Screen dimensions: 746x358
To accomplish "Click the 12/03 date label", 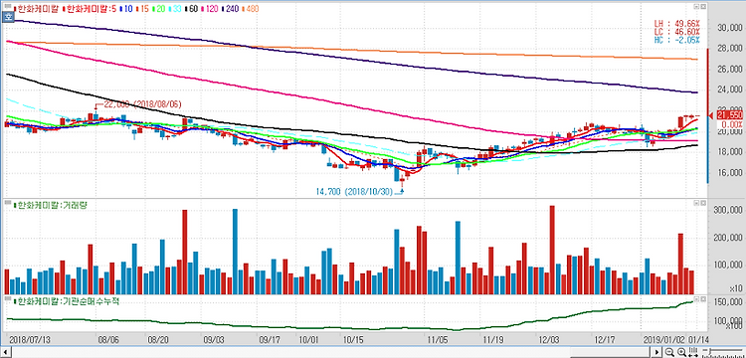I will (x=548, y=340).
